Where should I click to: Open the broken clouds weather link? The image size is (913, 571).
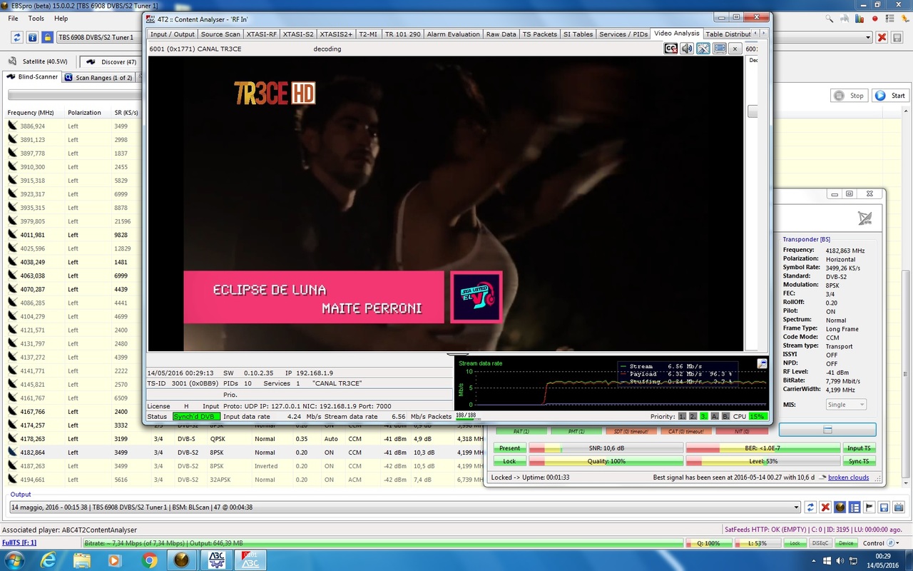848,477
